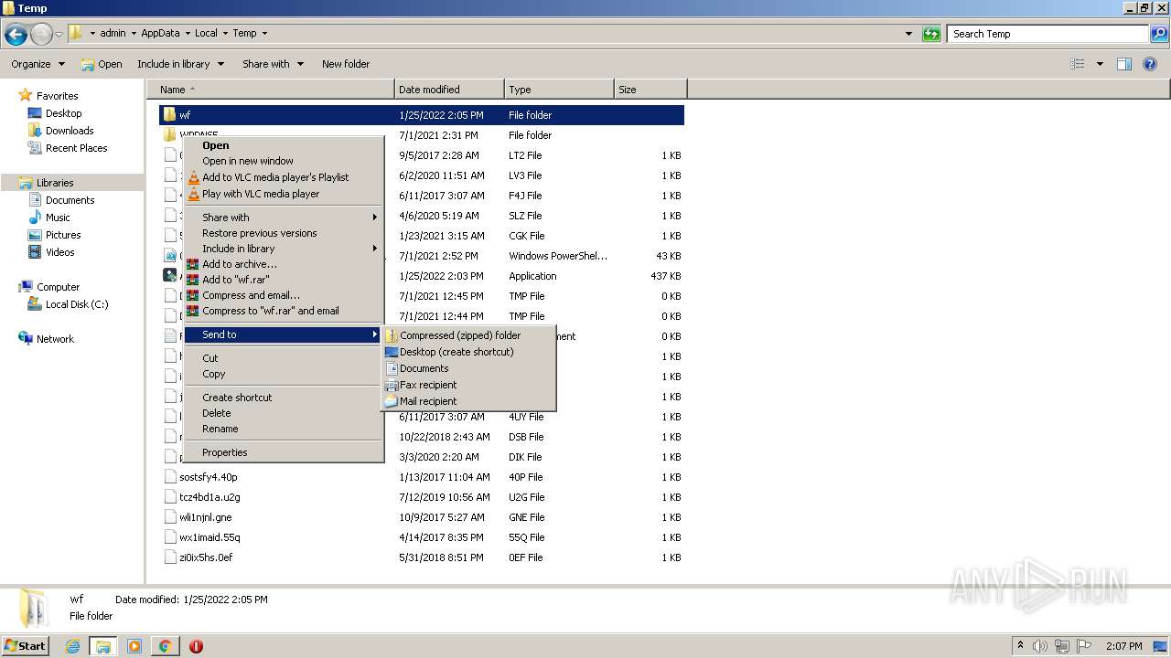Click the Fax recipient icon
Image resolution: width=1171 pixels, height=658 pixels.
tap(392, 385)
